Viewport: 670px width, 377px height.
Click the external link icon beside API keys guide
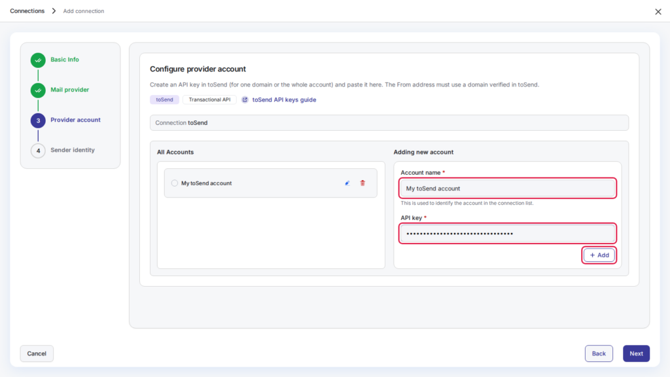click(245, 99)
